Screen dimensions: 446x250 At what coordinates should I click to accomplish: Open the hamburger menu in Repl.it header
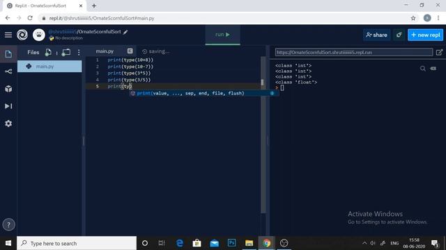[x=8, y=35]
